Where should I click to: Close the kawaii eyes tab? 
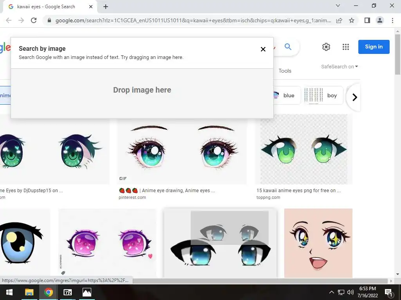point(91,7)
